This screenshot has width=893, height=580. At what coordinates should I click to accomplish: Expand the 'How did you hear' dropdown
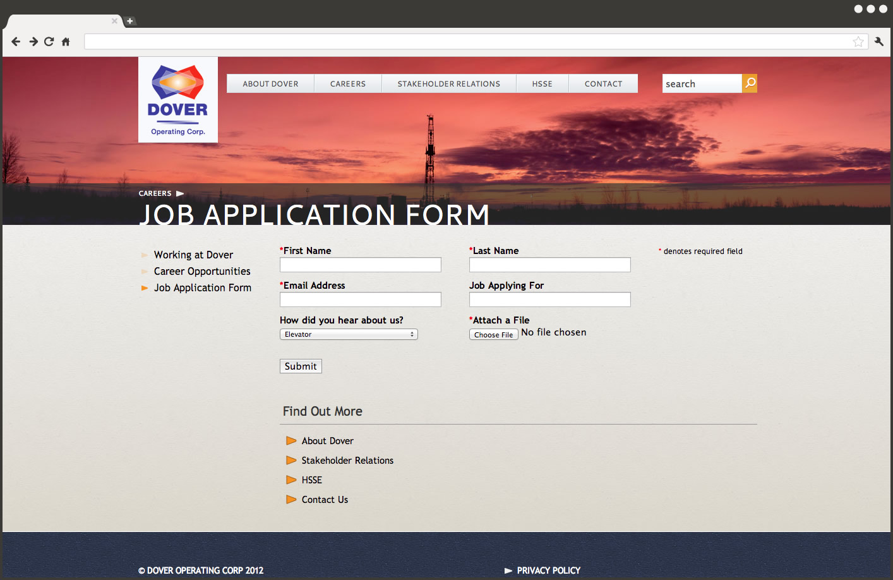pos(349,334)
